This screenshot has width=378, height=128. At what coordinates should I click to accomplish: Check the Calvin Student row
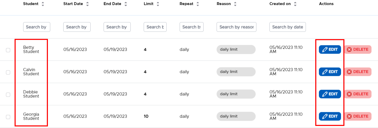coord(8,72)
